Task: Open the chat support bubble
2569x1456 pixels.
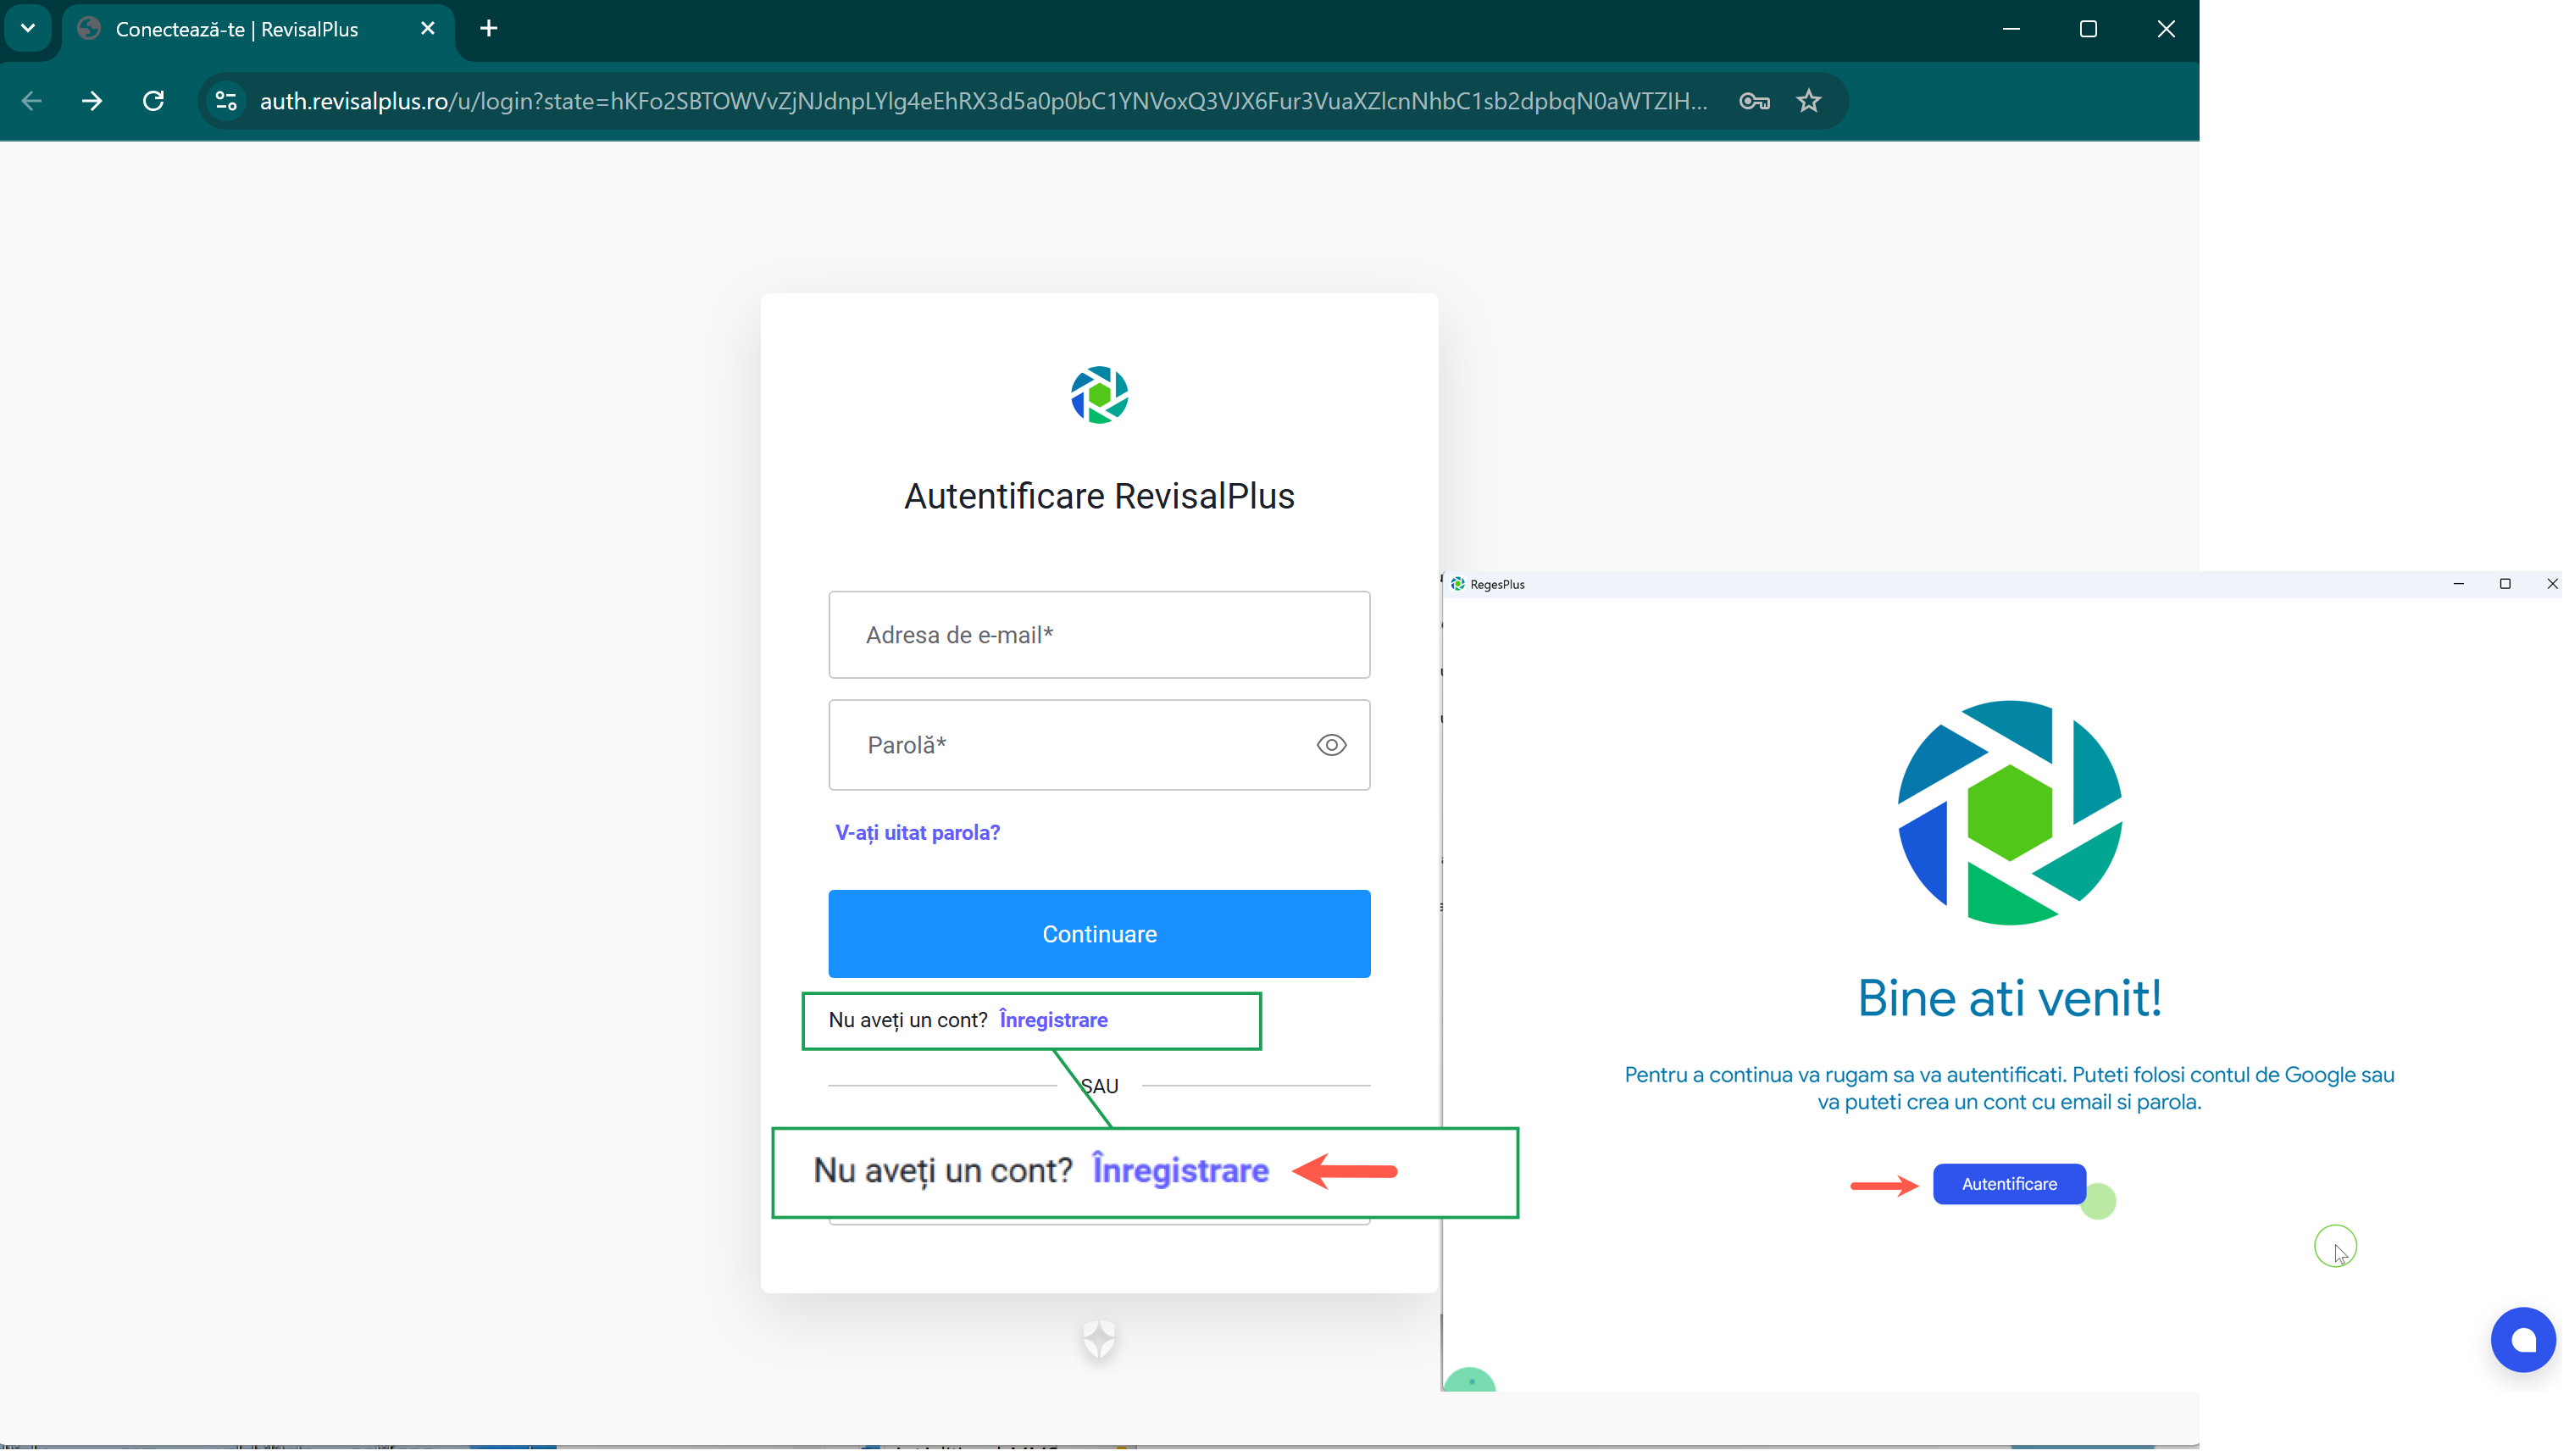Action: (x=2524, y=1340)
